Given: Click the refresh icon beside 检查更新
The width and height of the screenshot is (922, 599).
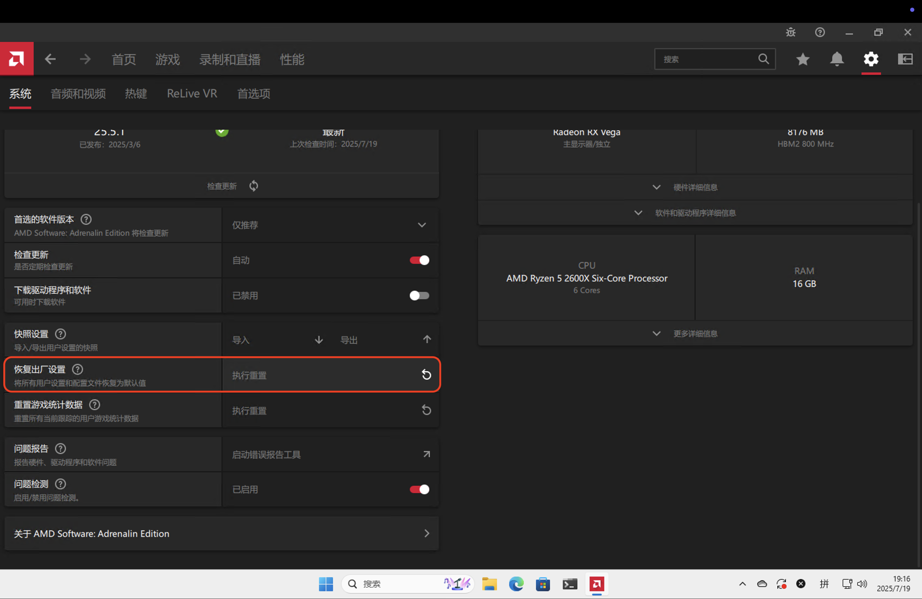Looking at the screenshot, I should (254, 186).
